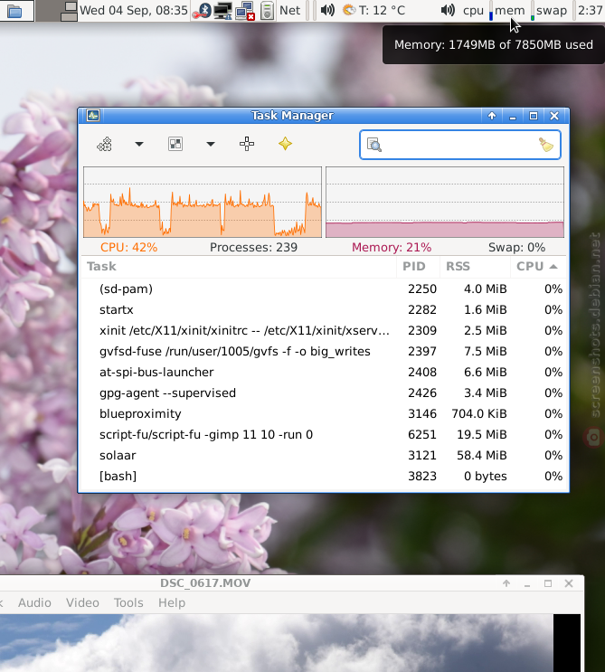Click the 704.0 KiB RSS value

tap(479, 413)
